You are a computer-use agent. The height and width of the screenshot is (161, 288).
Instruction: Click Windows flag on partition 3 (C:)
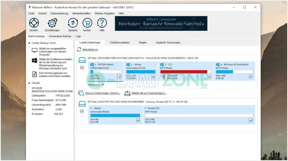pos(162,64)
